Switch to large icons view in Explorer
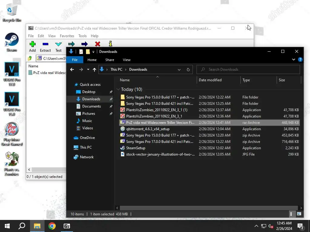Viewport: 310px width, 232px height. pos(299,214)
